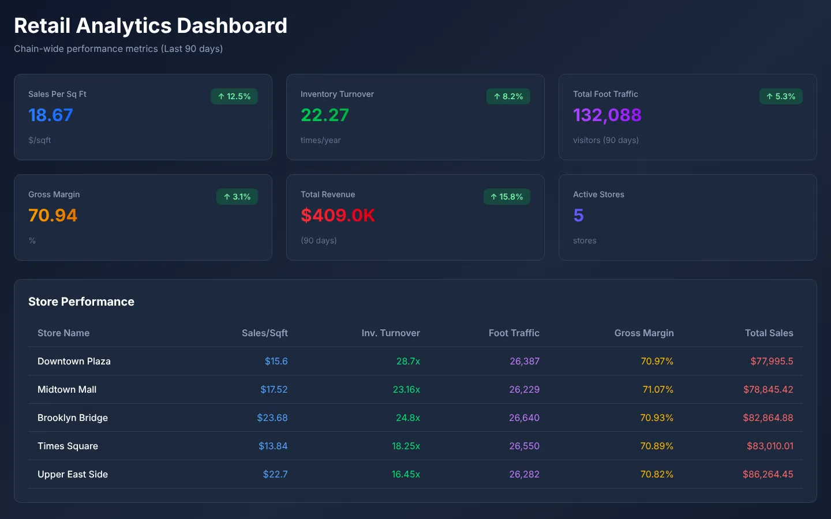Click the Total Sales column header

769,333
